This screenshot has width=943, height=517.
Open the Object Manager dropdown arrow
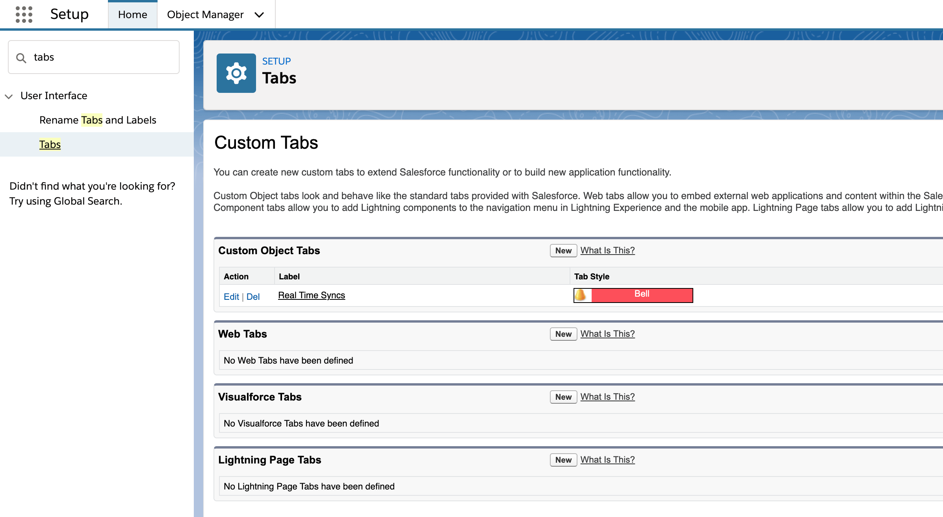259,15
